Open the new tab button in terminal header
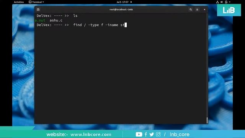 pos(38,10)
